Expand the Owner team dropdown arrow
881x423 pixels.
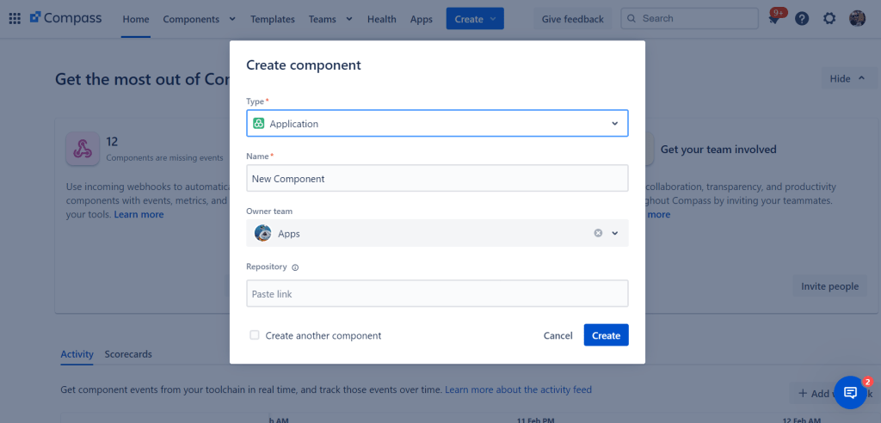coord(615,233)
